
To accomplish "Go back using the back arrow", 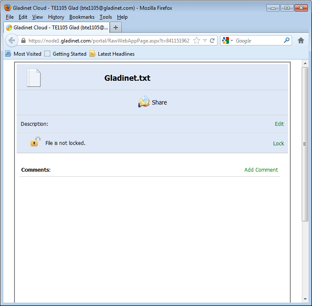I will pyautogui.click(x=12, y=40).
